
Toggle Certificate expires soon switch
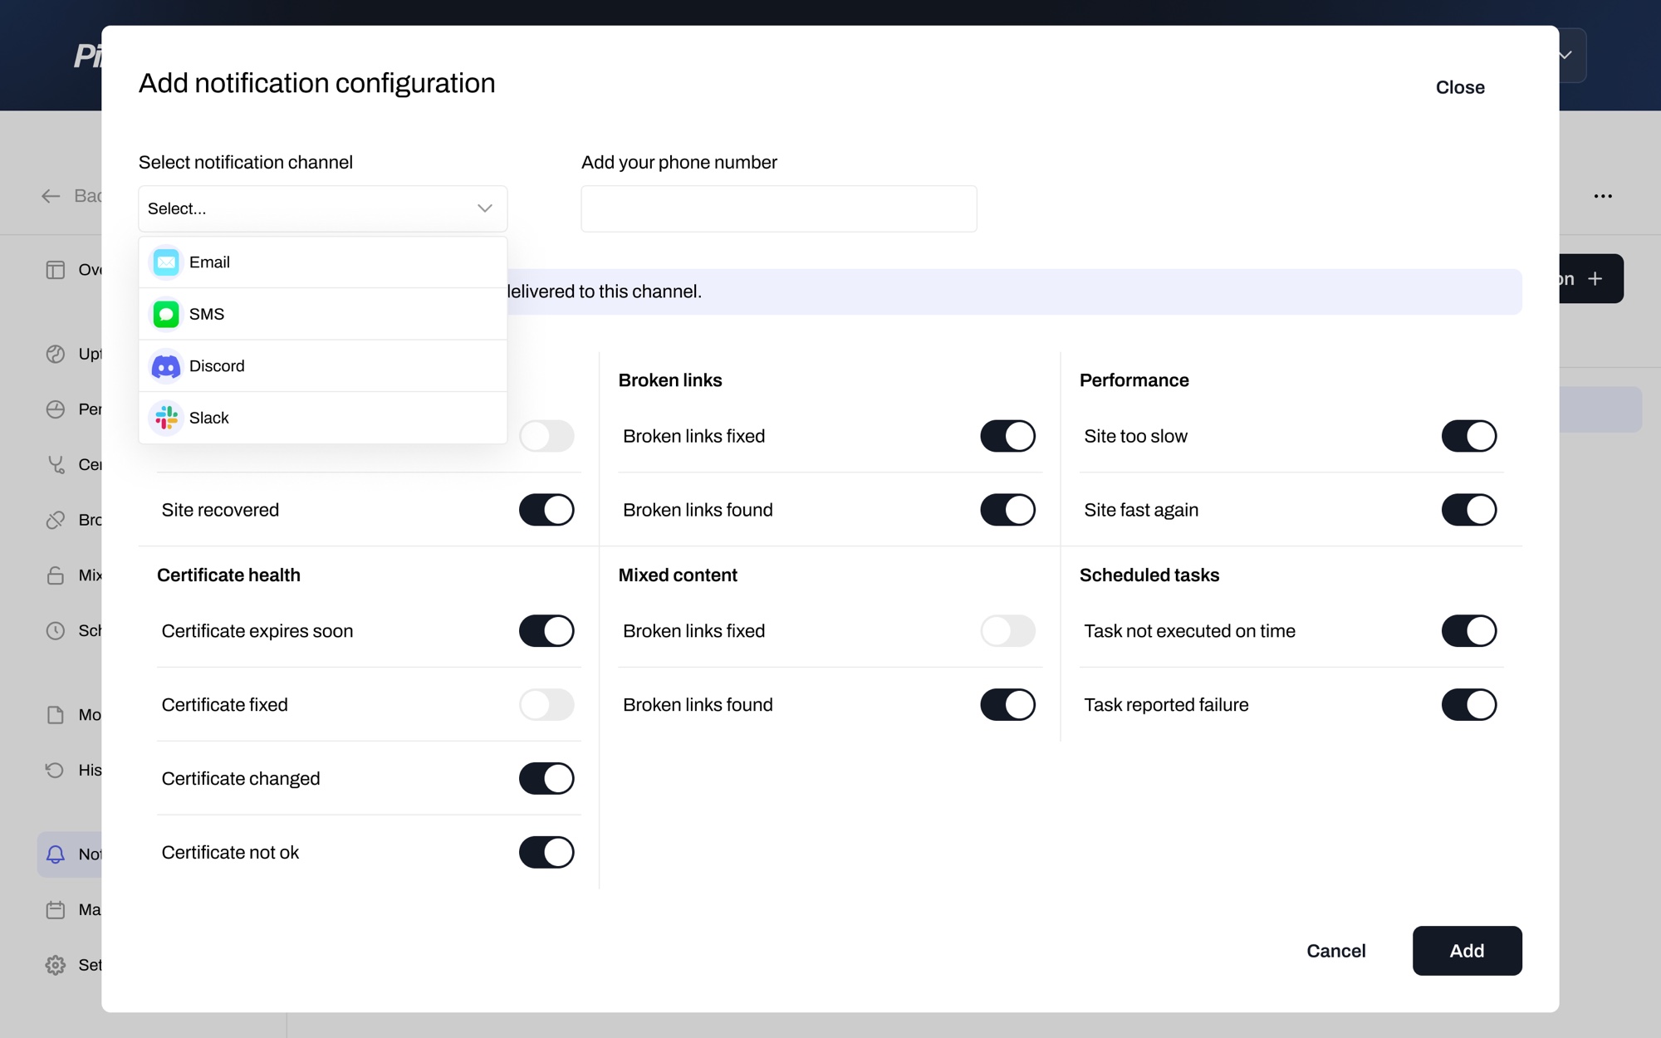pyautogui.click(x=546, y=631)
